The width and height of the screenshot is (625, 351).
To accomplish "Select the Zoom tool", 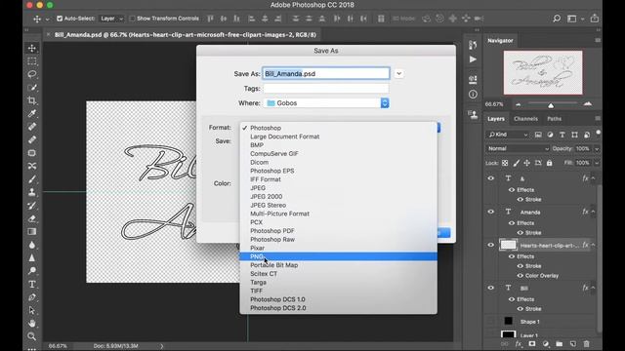I will pos(32,336).
